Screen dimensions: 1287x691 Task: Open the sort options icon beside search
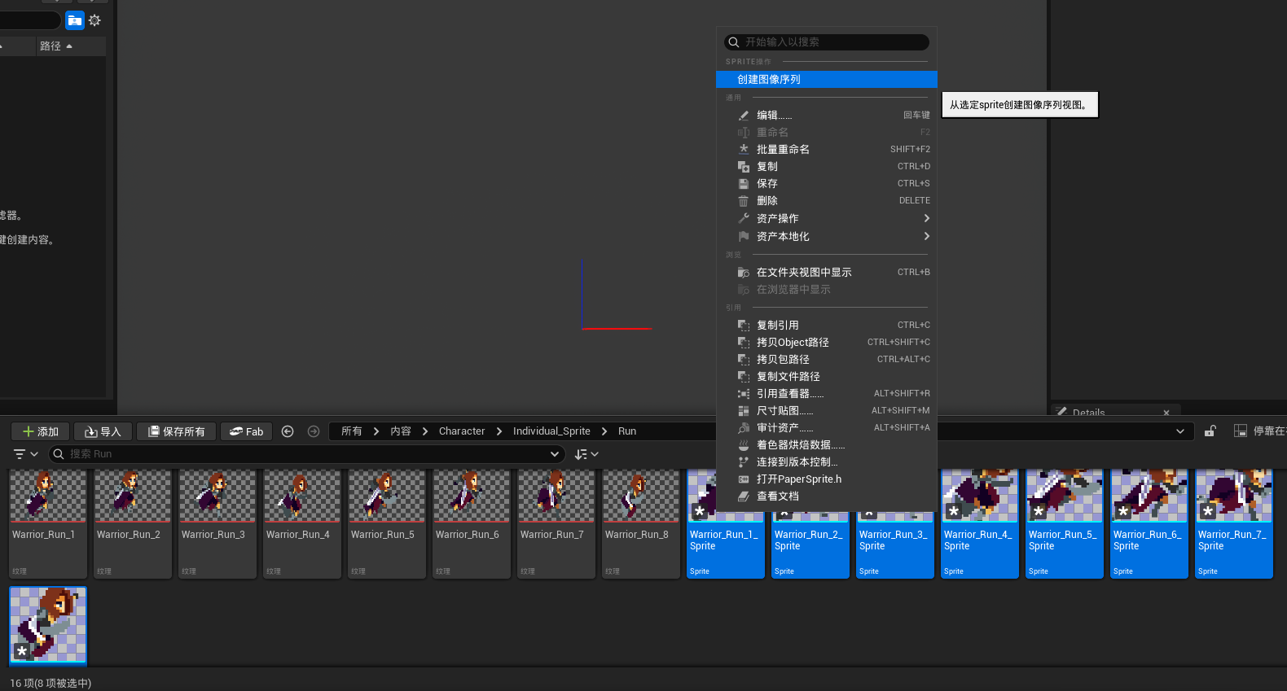[586, 454]
